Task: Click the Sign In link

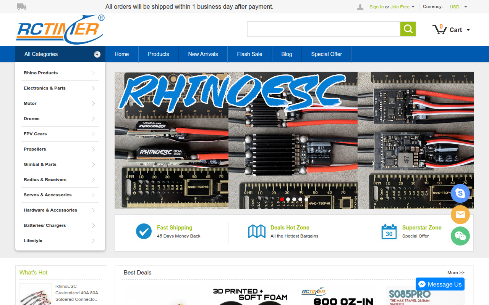Action: pyautogui.click(x=377, y=7)
